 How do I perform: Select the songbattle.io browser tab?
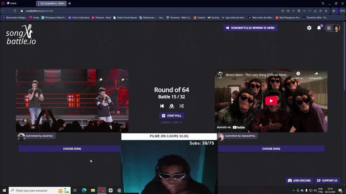coord(52,4)
